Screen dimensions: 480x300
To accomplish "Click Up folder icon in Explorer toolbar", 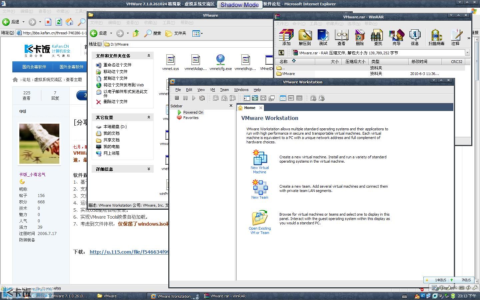I will tap(136, 33).
